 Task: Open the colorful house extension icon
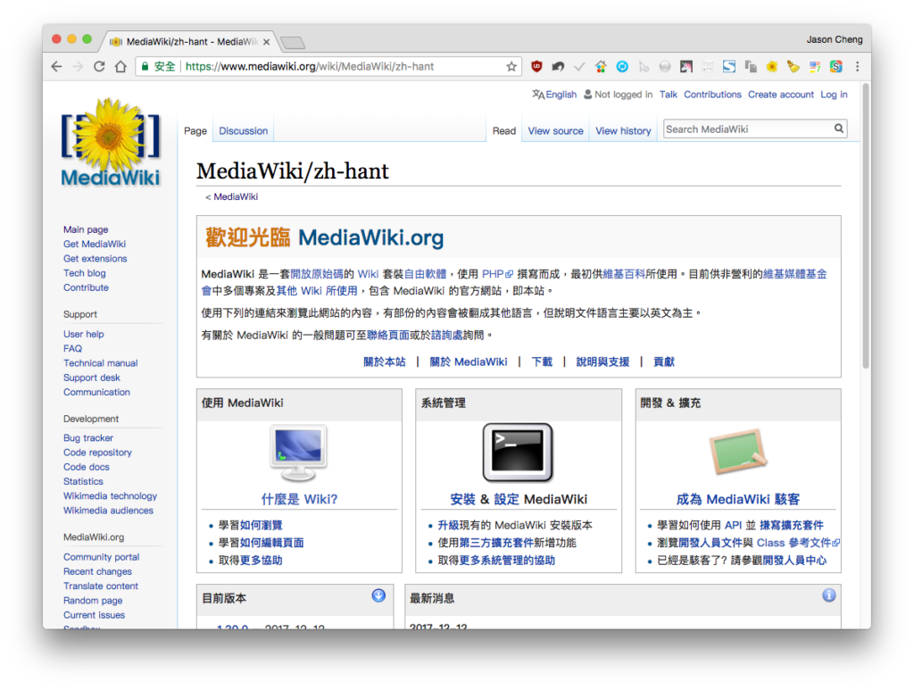click(x=601, y=66)
